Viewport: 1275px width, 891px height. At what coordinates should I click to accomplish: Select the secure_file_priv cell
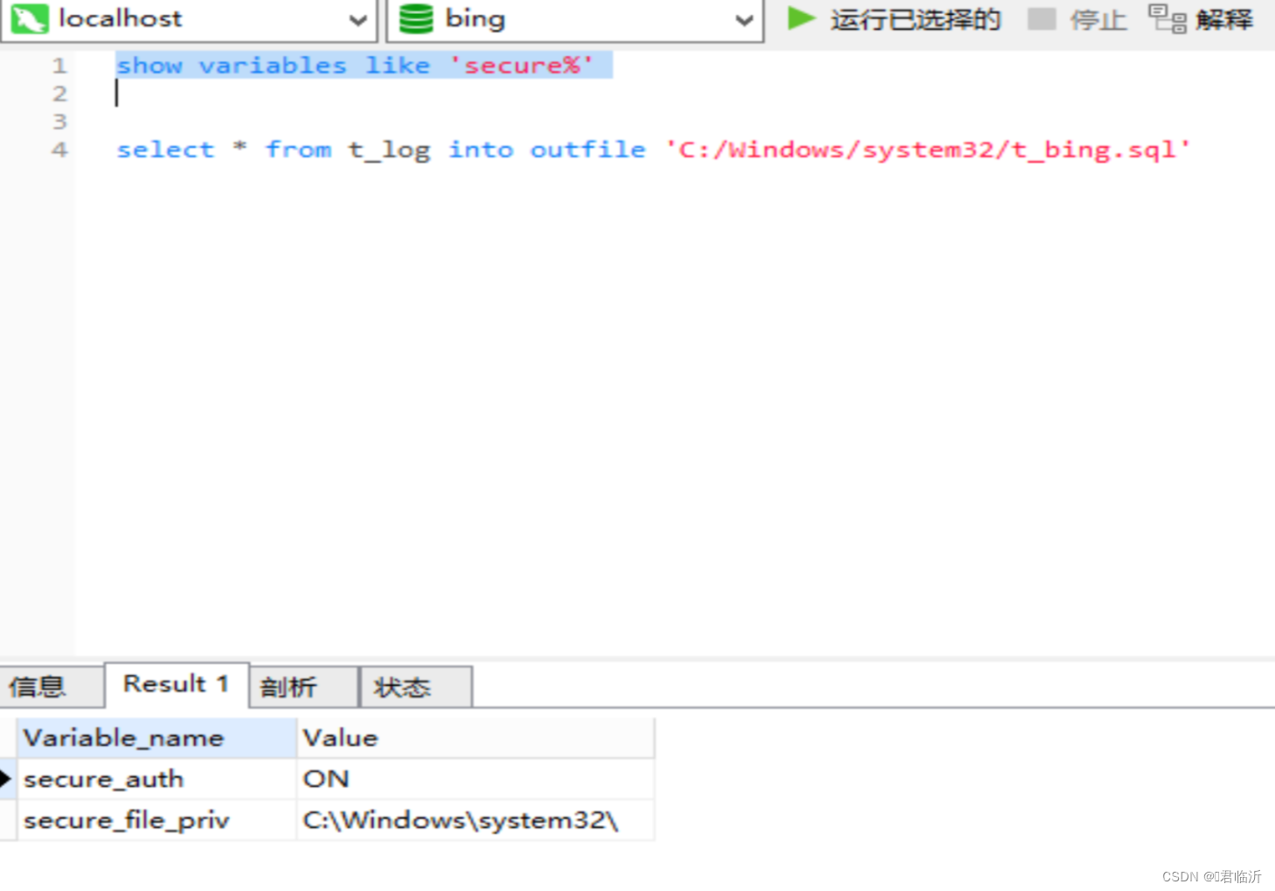point(157,820)
